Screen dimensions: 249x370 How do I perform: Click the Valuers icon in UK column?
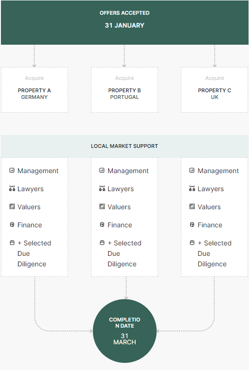[192, 206]
